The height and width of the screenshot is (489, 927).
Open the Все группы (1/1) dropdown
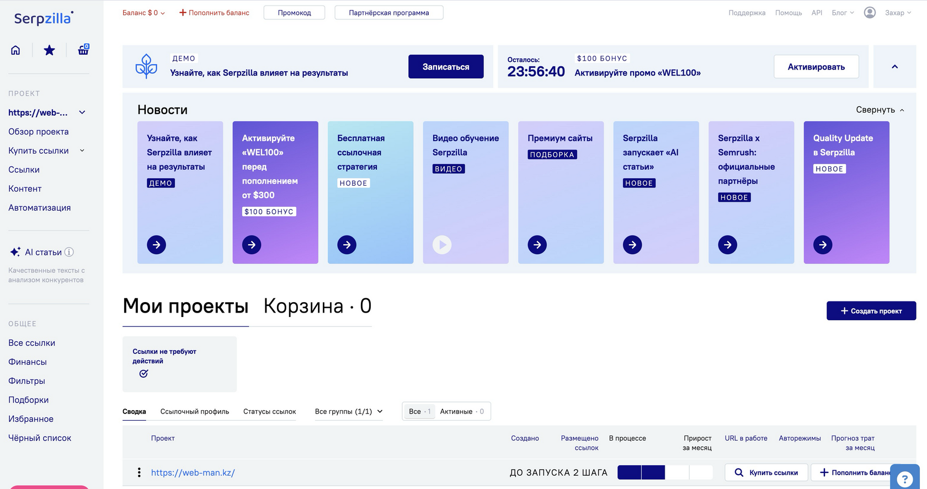click(349, 411)
